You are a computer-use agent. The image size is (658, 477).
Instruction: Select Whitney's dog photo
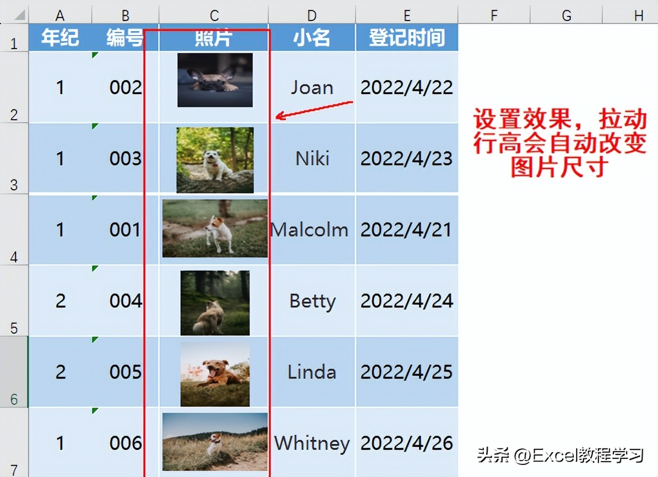click(215, 442)
